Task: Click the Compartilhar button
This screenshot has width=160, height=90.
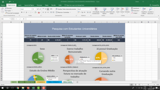Action: [x=154, y=5]
